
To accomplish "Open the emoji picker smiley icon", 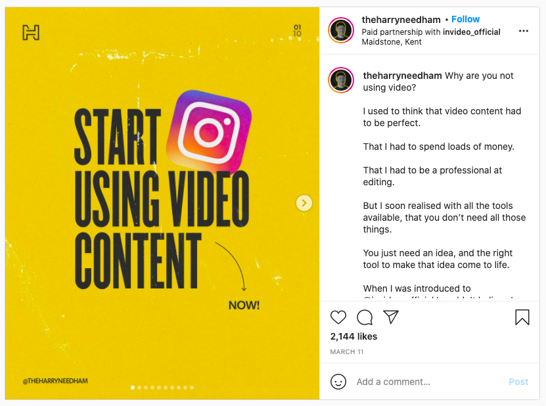I will [338, 382].
